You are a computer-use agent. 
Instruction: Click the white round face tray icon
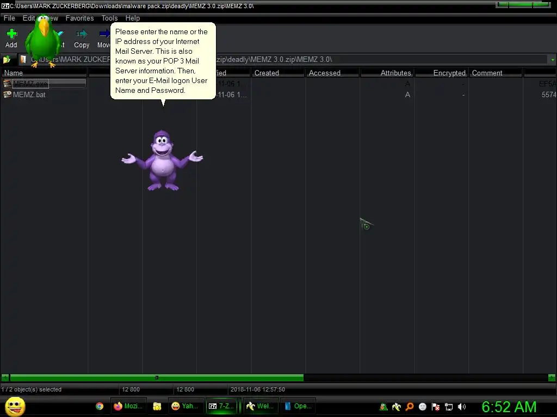[422, 407]
